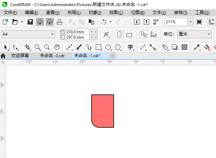This screenshot has width=216, height=158.
Task: Click the Print icon
Action: click(x=59, y=22)
